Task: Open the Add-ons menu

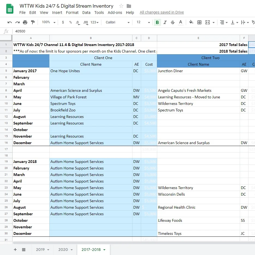Action: point(115,13)
